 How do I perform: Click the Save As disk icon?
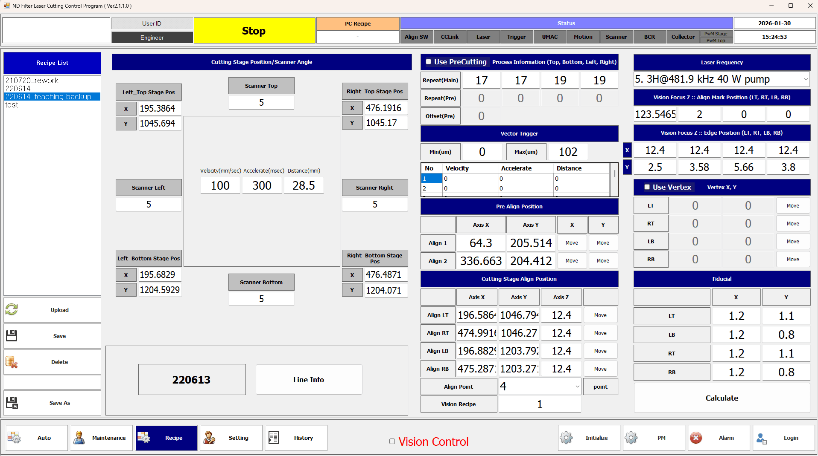[12, 403]
